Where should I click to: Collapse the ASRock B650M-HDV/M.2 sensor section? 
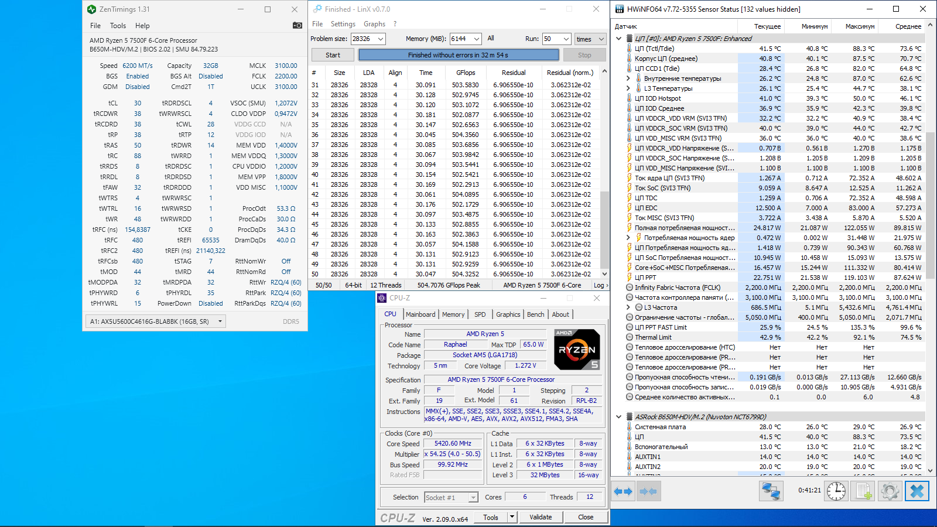619,417
